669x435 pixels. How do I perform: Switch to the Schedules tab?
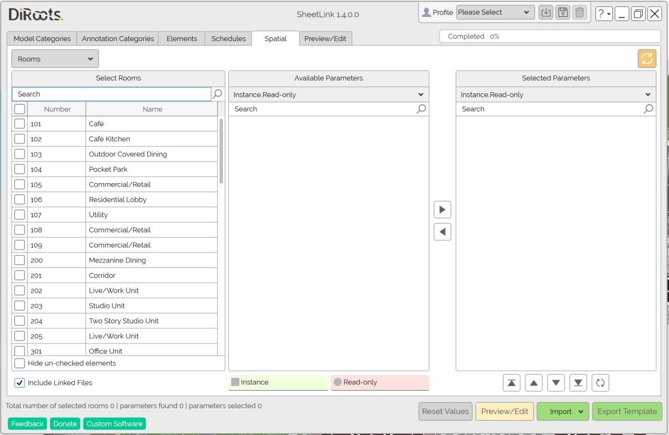[x=228, y=39]
